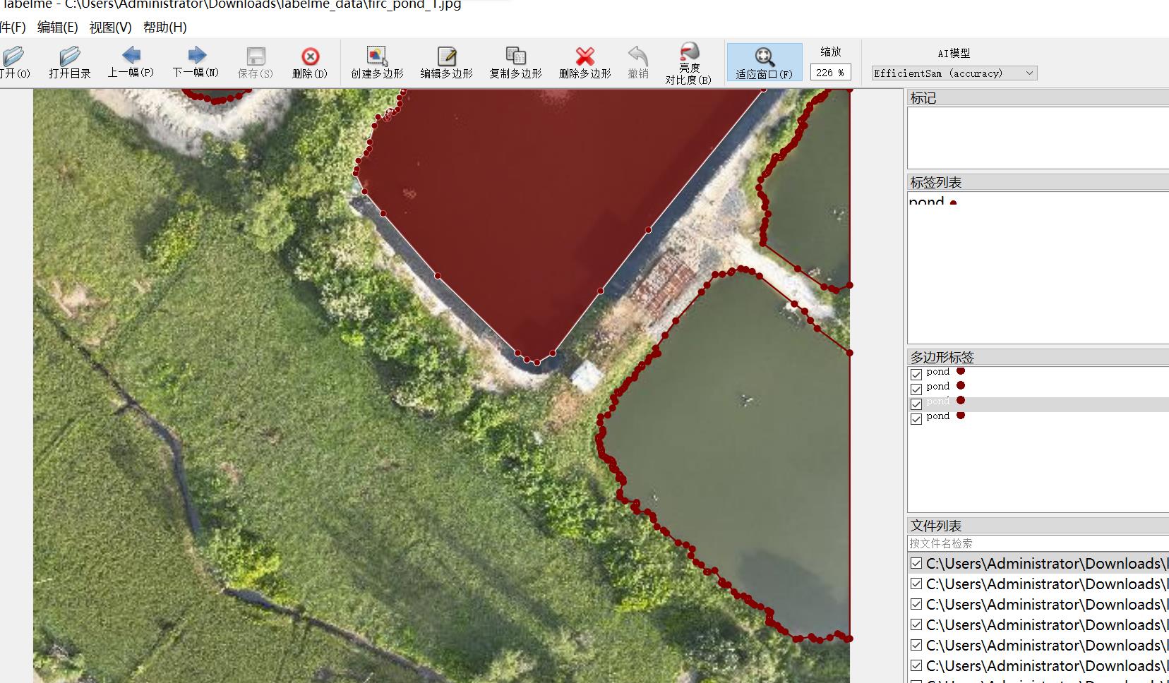Select the Edit Polygon (编辑多边形) tool

pos(446,62)
